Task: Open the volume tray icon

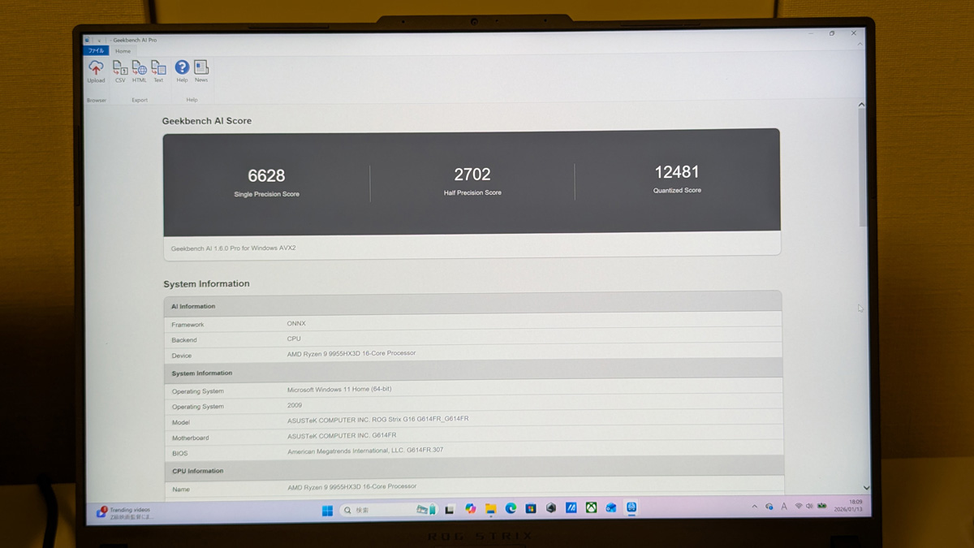Action: pyautogui.click(x=809, y=506)
